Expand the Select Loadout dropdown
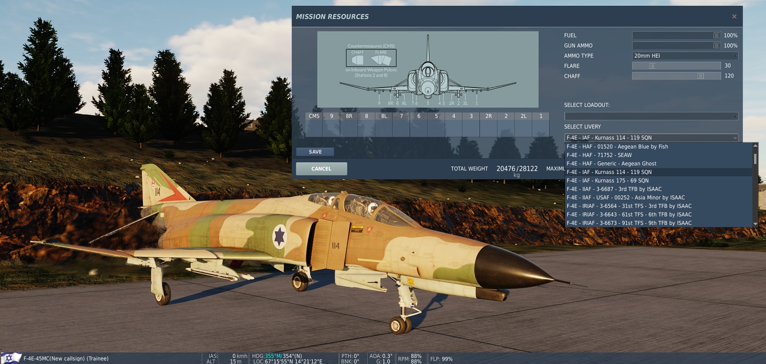Viewport: 766px width, 364px height. [651, 116]
